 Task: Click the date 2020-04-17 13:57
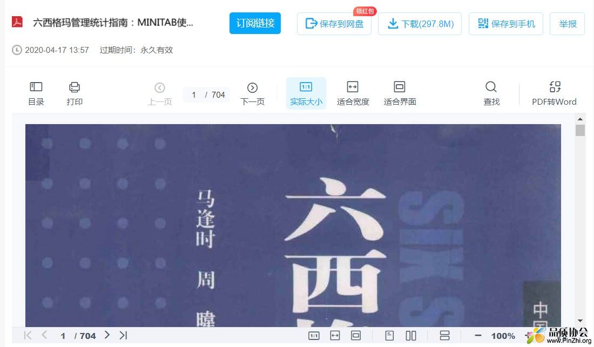(57, 50)
